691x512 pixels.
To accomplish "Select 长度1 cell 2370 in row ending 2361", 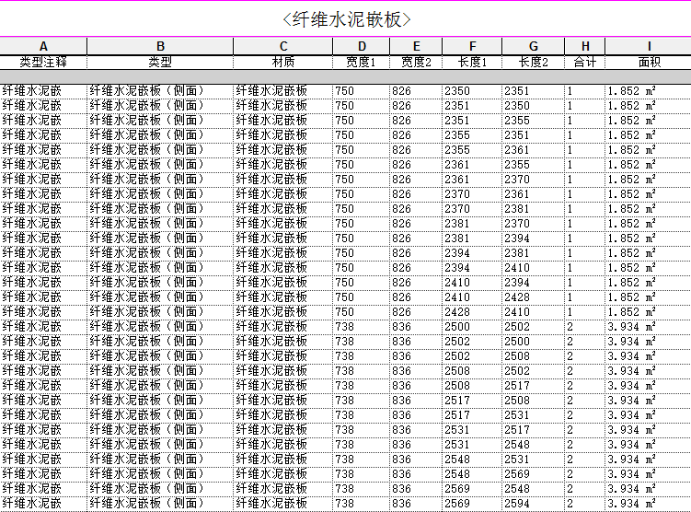I will tap(472, 194).
